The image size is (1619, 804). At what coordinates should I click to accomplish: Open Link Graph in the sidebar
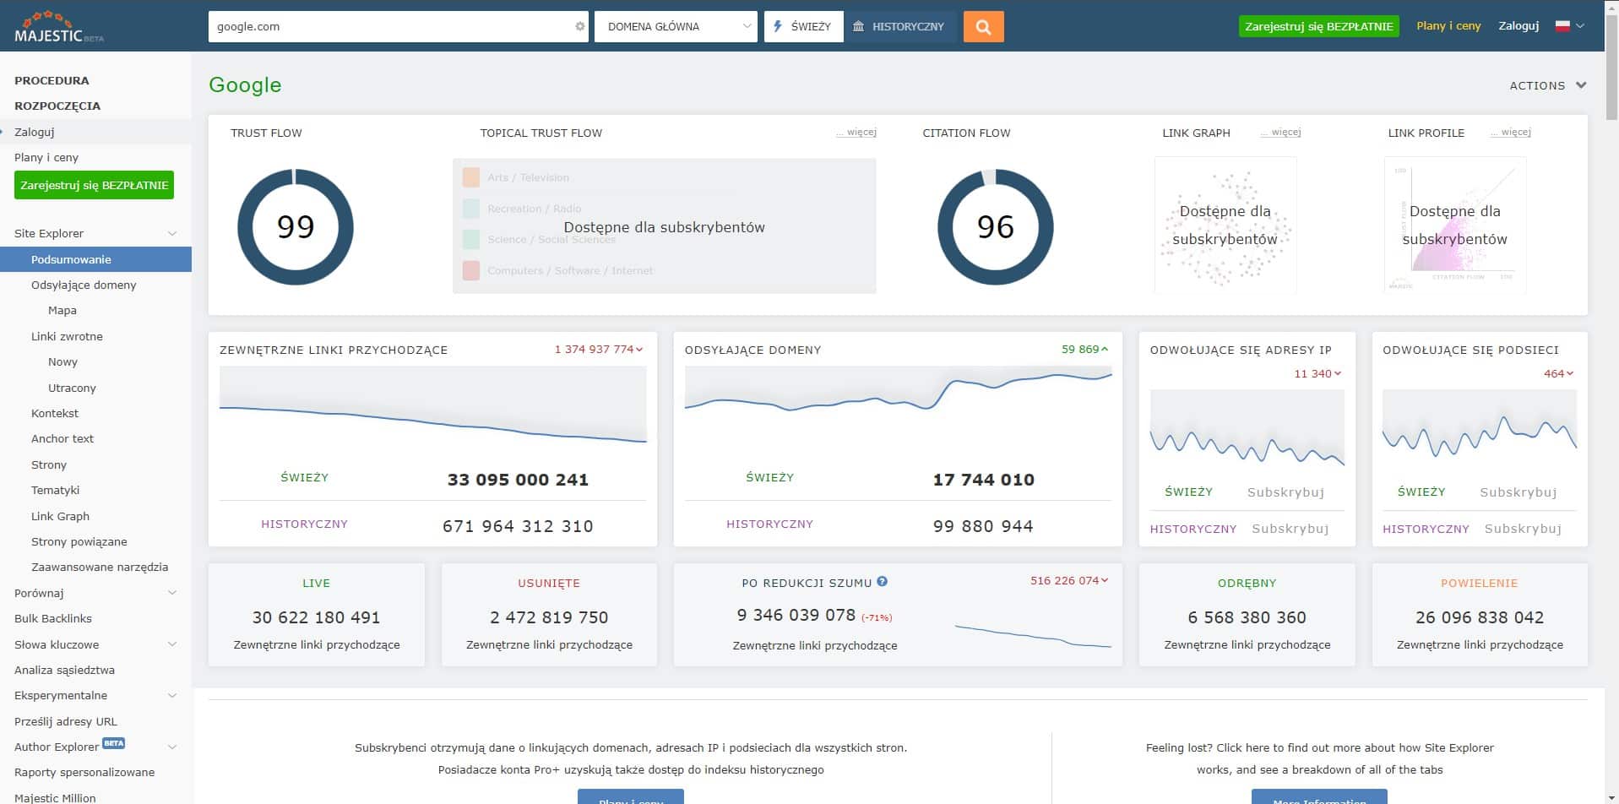pyautogui.click(x=60, y=516)
